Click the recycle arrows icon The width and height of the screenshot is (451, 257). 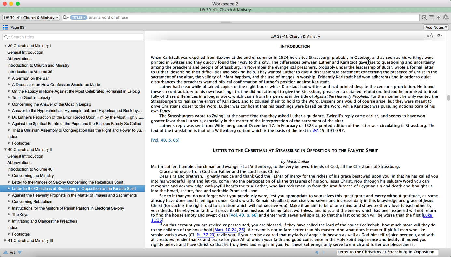446,18
